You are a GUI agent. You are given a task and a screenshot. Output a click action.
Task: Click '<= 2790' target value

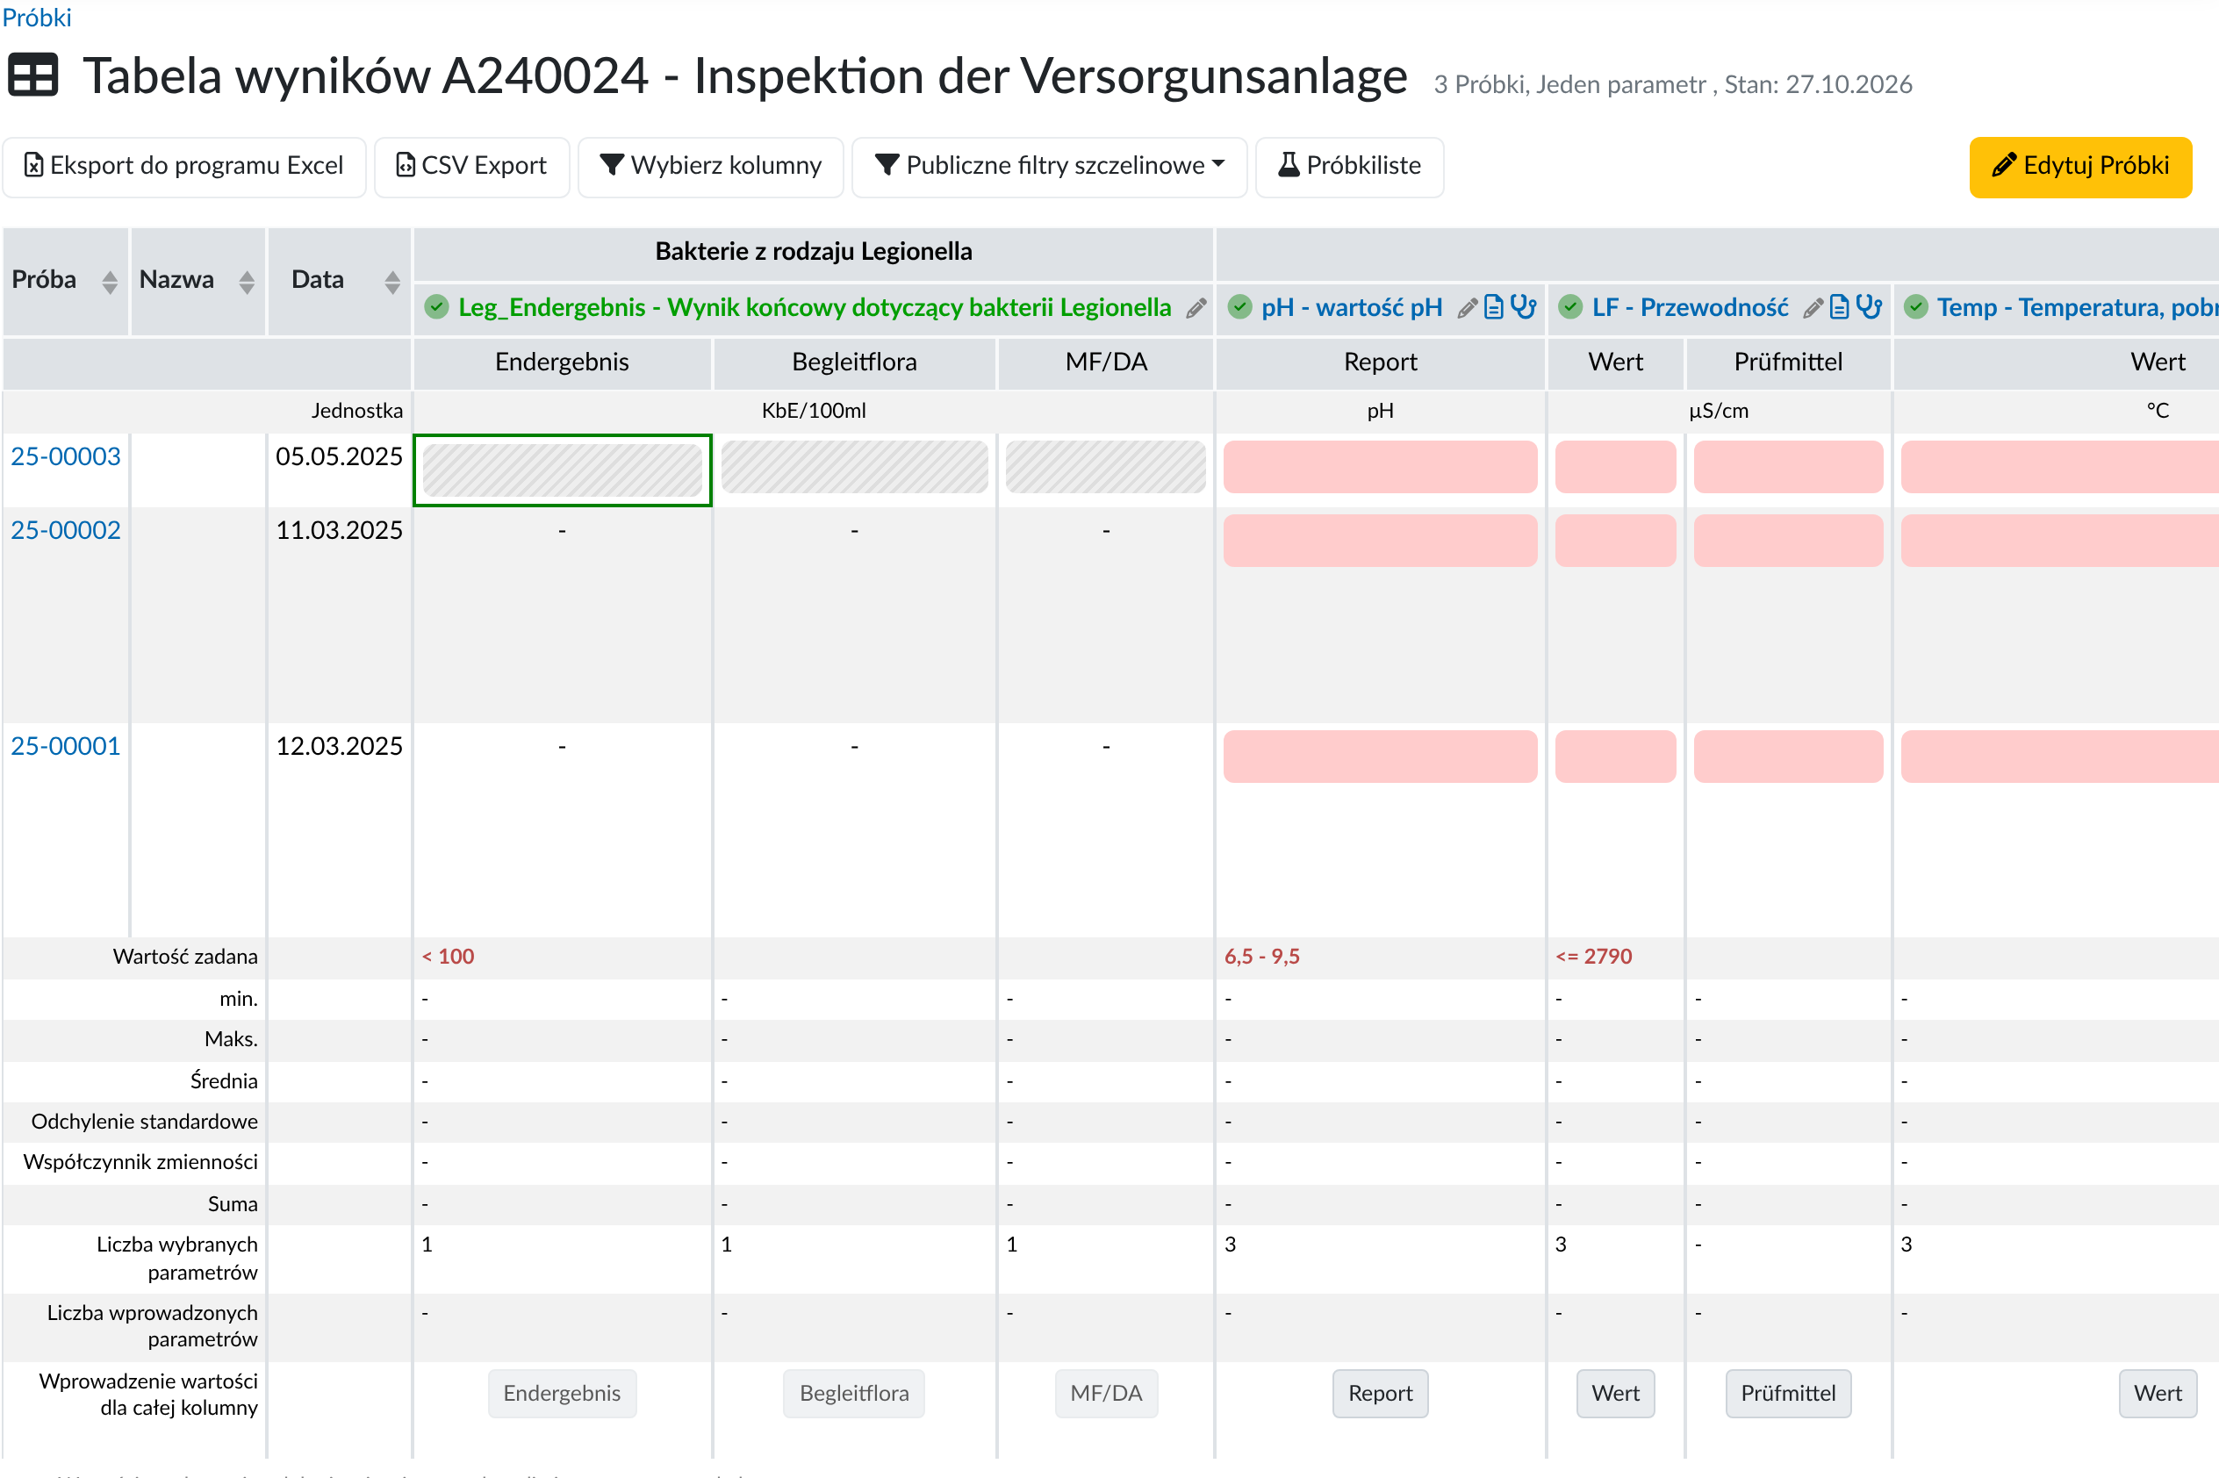[1594, 957]
